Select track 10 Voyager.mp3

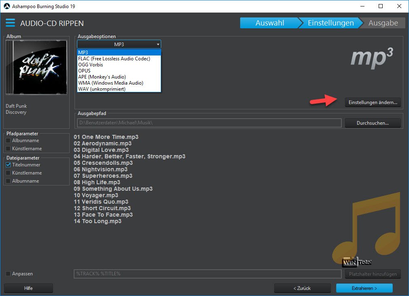pos(96,195)
